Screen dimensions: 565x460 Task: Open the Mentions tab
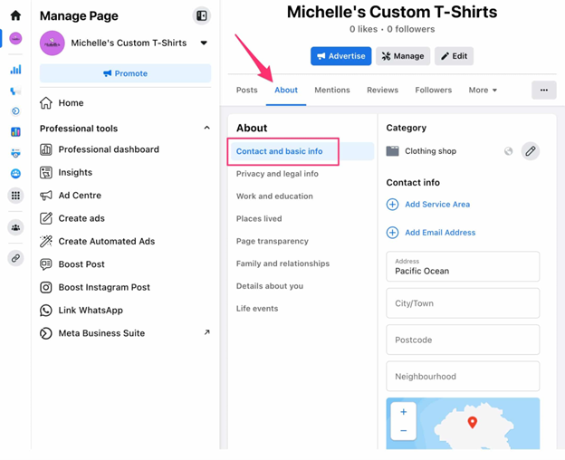(x=332, y=90)
